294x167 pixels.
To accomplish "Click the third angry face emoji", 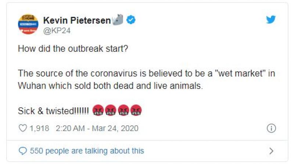I will pyautogui.click(x=123, y=111).
